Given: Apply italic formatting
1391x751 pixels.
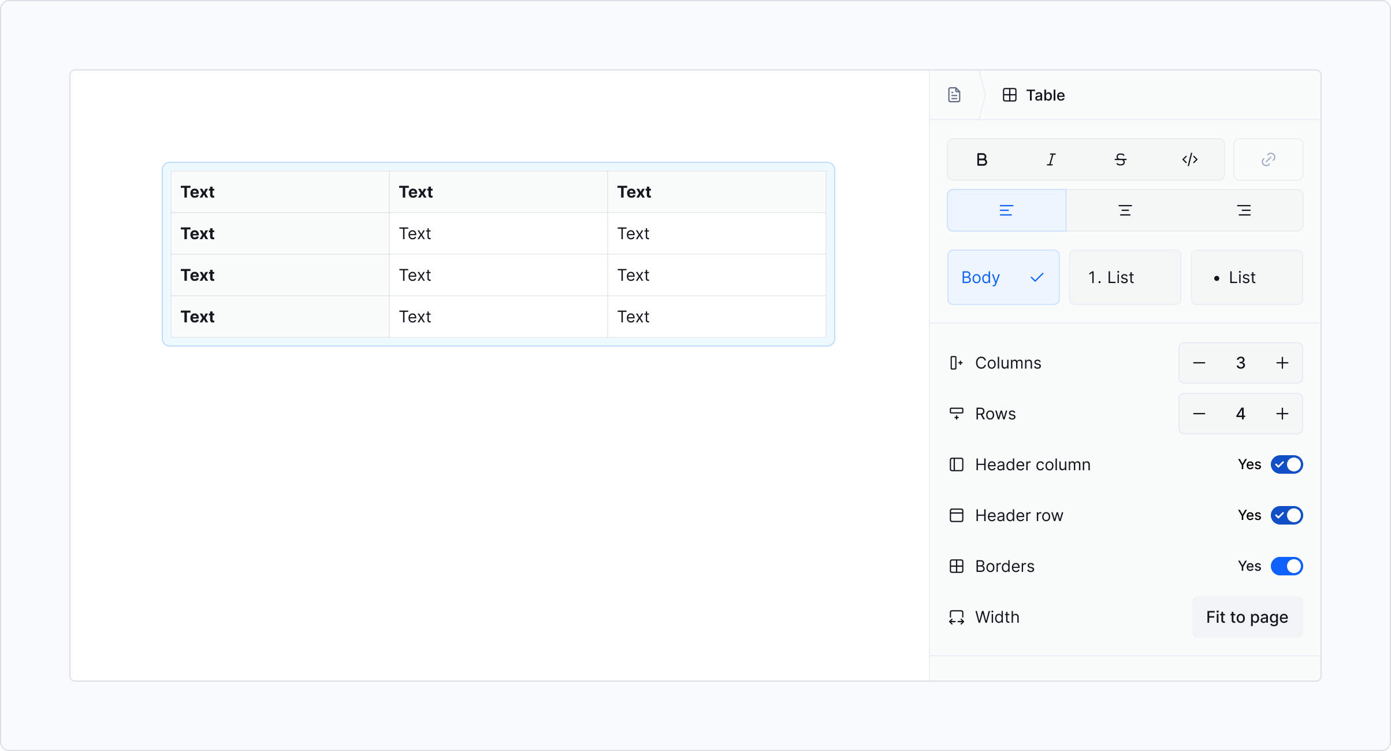Looking at the screenshot, I should (x=1051, y=159).
